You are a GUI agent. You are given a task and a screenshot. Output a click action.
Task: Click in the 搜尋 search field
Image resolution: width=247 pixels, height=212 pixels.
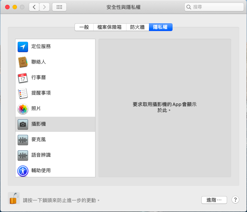(214, 7)
